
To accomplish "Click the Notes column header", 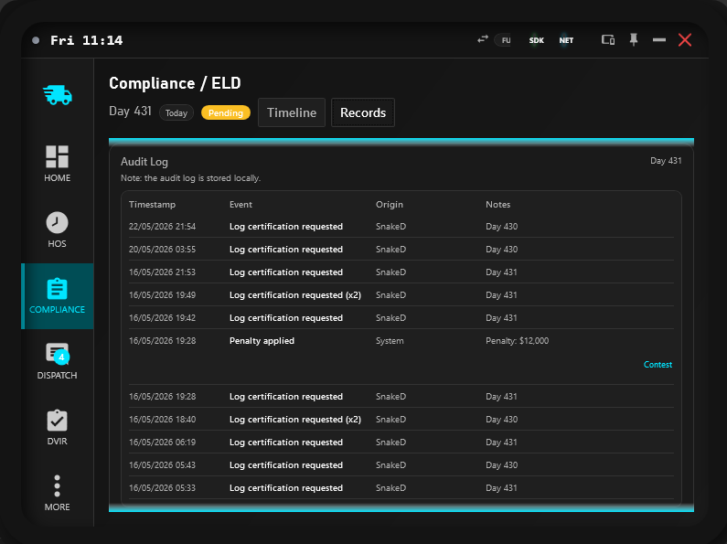I will [x=498, y=205].
